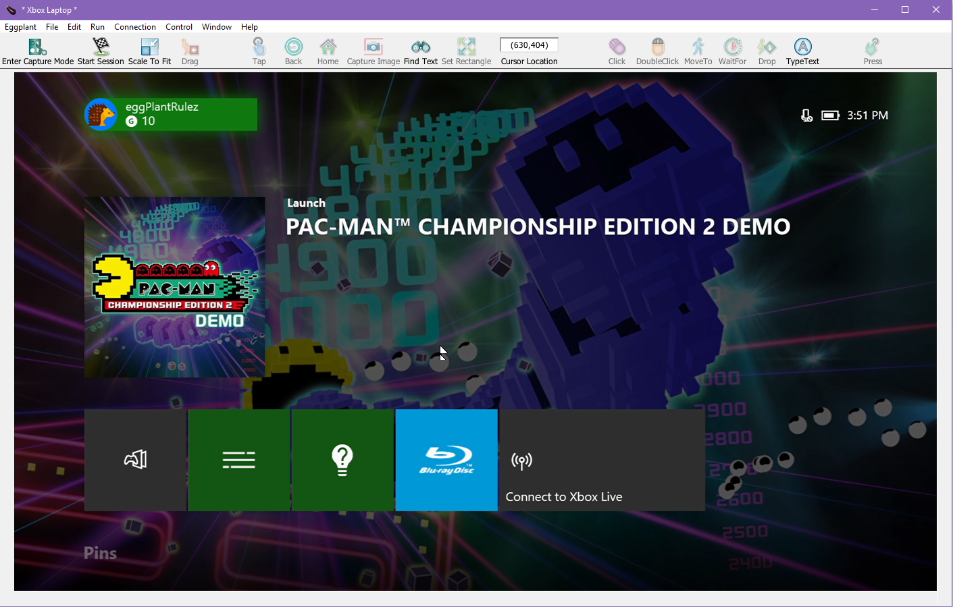Click the 3:51 PM clock
The image size is (953, 607).
click(x=868, y=115)
